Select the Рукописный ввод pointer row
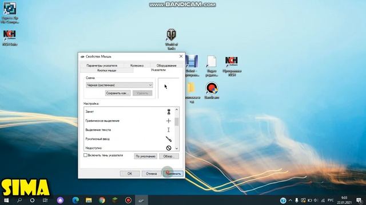Image resolution: width=366 pixels, height=205 pixels. (x=129, y=139)
